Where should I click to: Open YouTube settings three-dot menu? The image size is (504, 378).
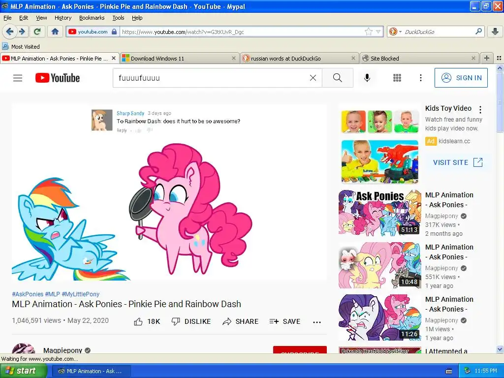(420, 78)
